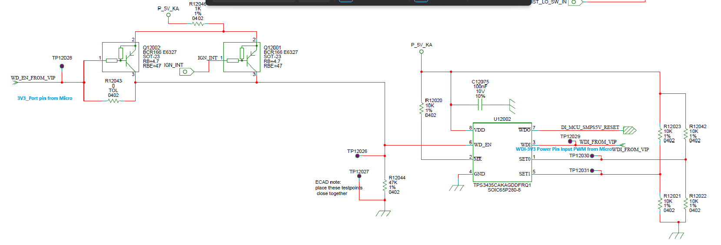The width and height of the screenshot is (721, 245).
Task: Select the U12002 TPS3435 IC body
Action: pos(502,152)
